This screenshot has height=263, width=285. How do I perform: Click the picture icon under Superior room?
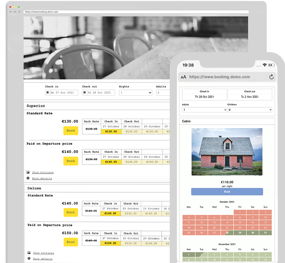[x=28, y=172]
